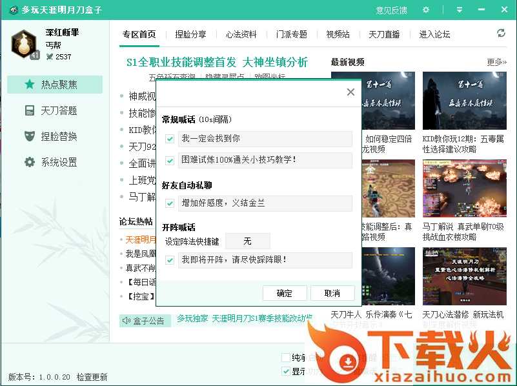Uncheck the 我一定会找到你 checkbox
Image resolution: width=517 pixels, height=386 pixels.
tap(170, 139)
